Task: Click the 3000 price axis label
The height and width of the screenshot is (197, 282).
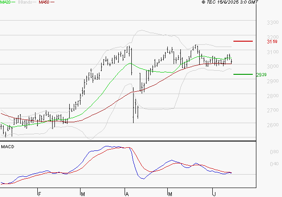Action: pos(273,66)
